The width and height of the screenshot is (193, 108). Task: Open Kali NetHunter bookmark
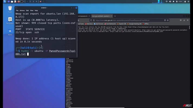110,24
